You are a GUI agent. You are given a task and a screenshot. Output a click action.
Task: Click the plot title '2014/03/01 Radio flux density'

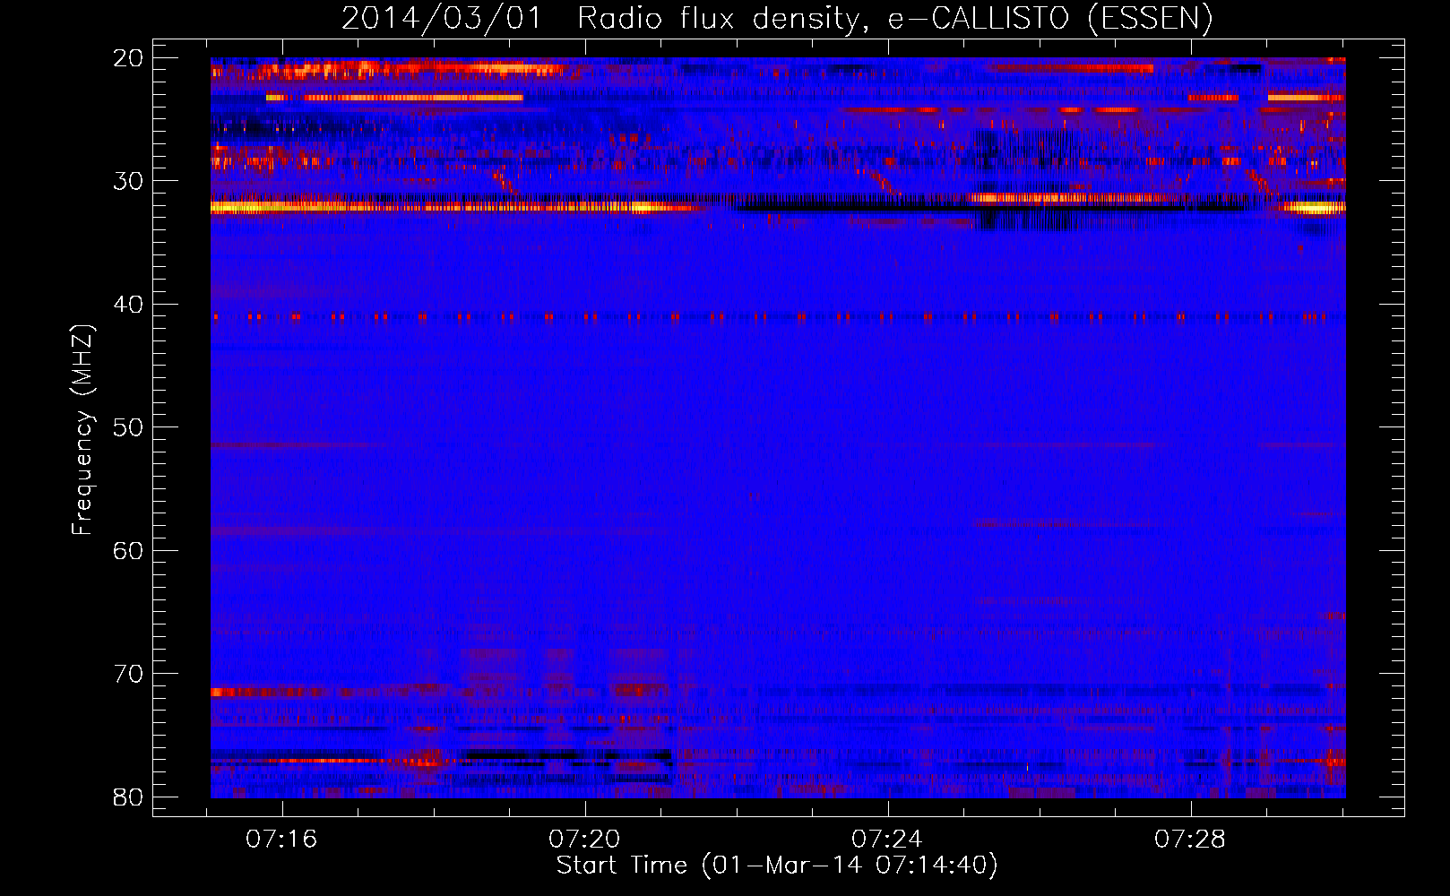(x=777, y=18)
